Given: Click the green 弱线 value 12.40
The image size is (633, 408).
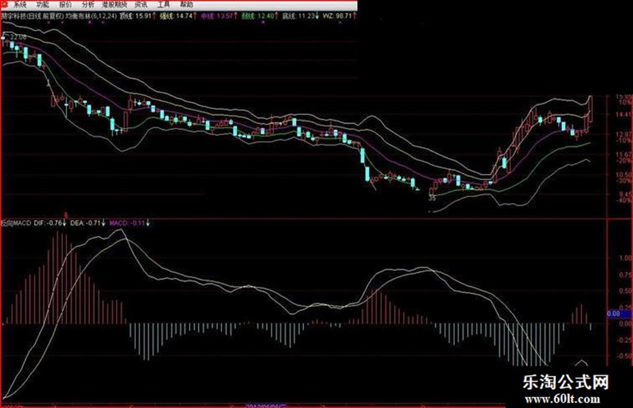Looking at the screenshot, I should pos(266,16).
